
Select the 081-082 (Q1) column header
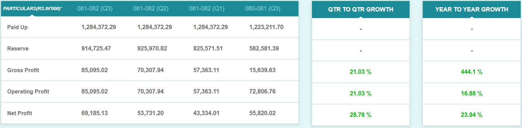pos(207,8)
